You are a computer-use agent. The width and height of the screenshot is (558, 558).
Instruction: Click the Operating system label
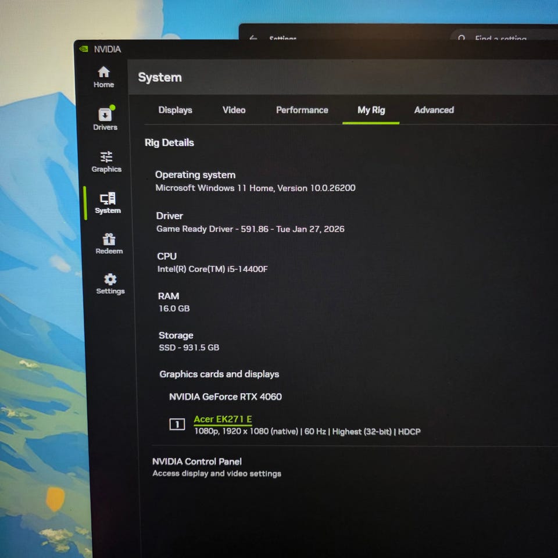point(195,175)
